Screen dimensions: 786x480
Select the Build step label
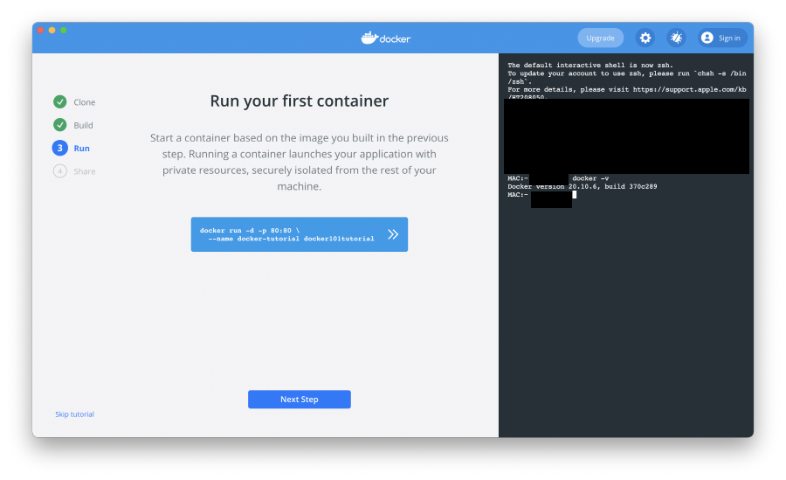pyautogui.click(x=83, y=125)
